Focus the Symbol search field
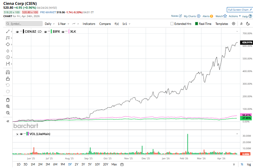Viewport: 253px width, 168px height. (x=24, y=24)
